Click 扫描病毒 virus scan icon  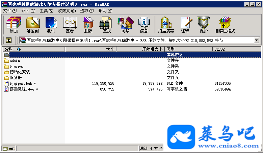(166, 25)
